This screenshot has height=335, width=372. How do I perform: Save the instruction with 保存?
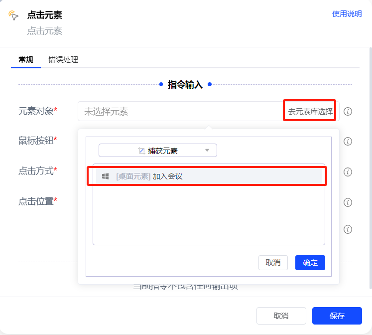tap(337, 316)
